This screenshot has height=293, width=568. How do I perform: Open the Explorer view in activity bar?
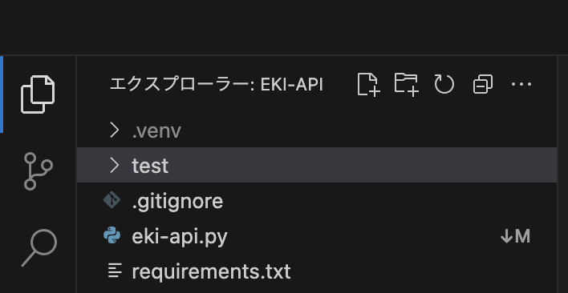point(38,94)
